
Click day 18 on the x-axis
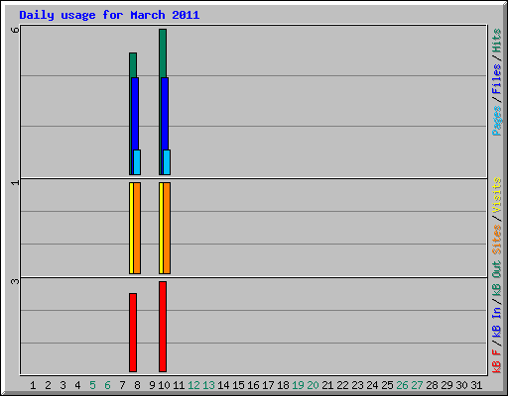point(283,385)
